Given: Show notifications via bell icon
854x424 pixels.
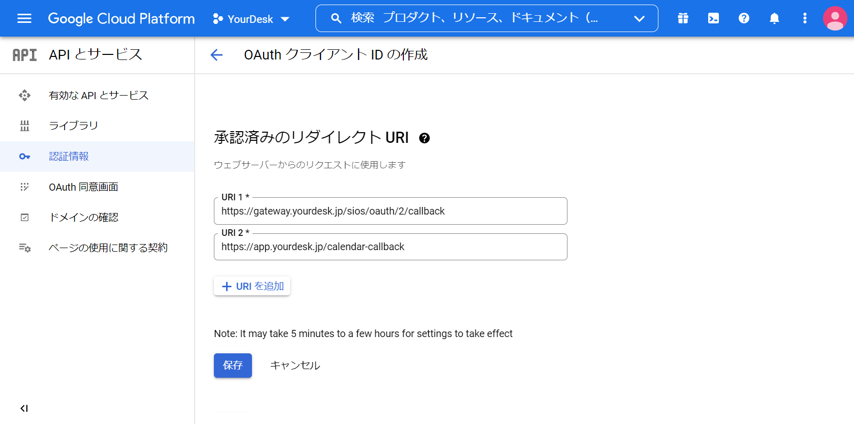Looking at the screenshot, I should [x=774, y=19].
